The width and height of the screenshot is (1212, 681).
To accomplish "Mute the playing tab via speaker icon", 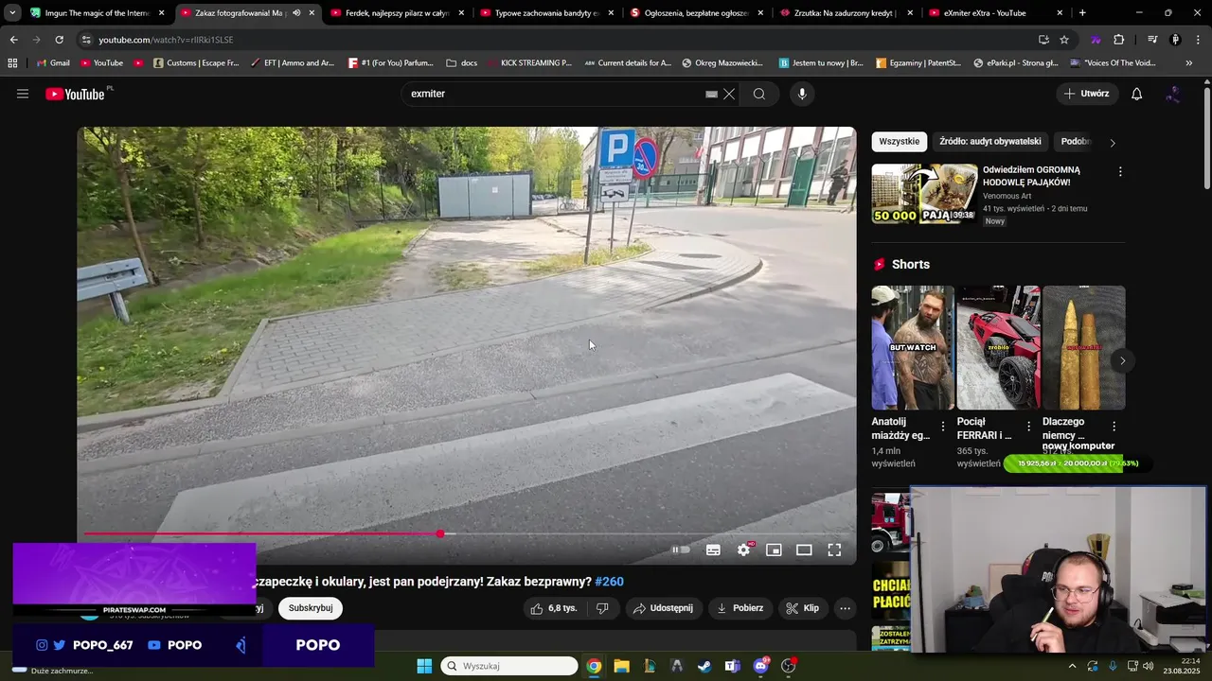I will tap(296, 13).
